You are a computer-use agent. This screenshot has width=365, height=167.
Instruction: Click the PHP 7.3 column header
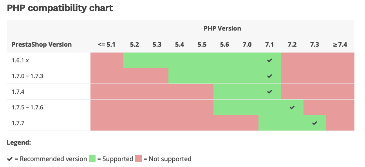[x=314, y=45]
